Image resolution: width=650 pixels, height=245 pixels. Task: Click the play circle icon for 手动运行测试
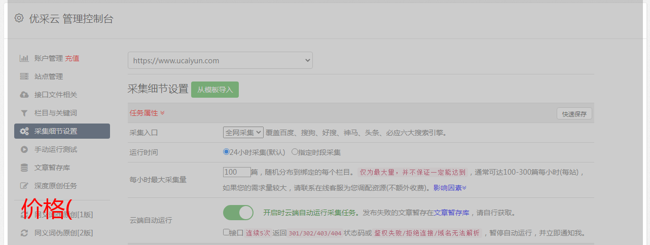[x=24, y=149]
